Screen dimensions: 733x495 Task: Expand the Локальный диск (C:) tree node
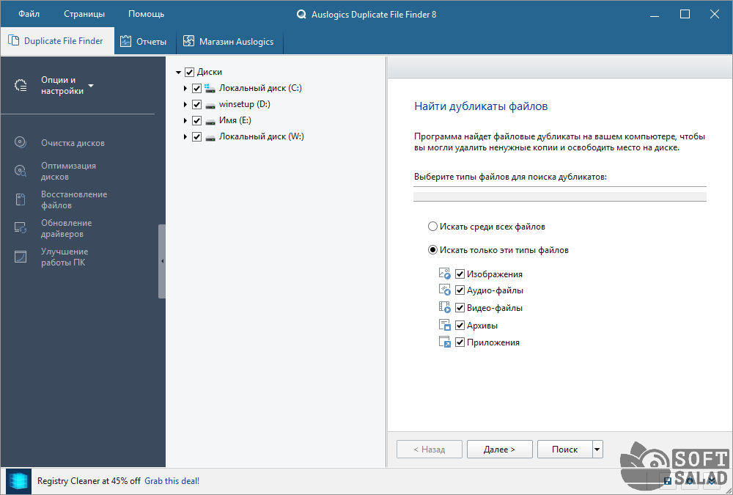pos(185,88)
